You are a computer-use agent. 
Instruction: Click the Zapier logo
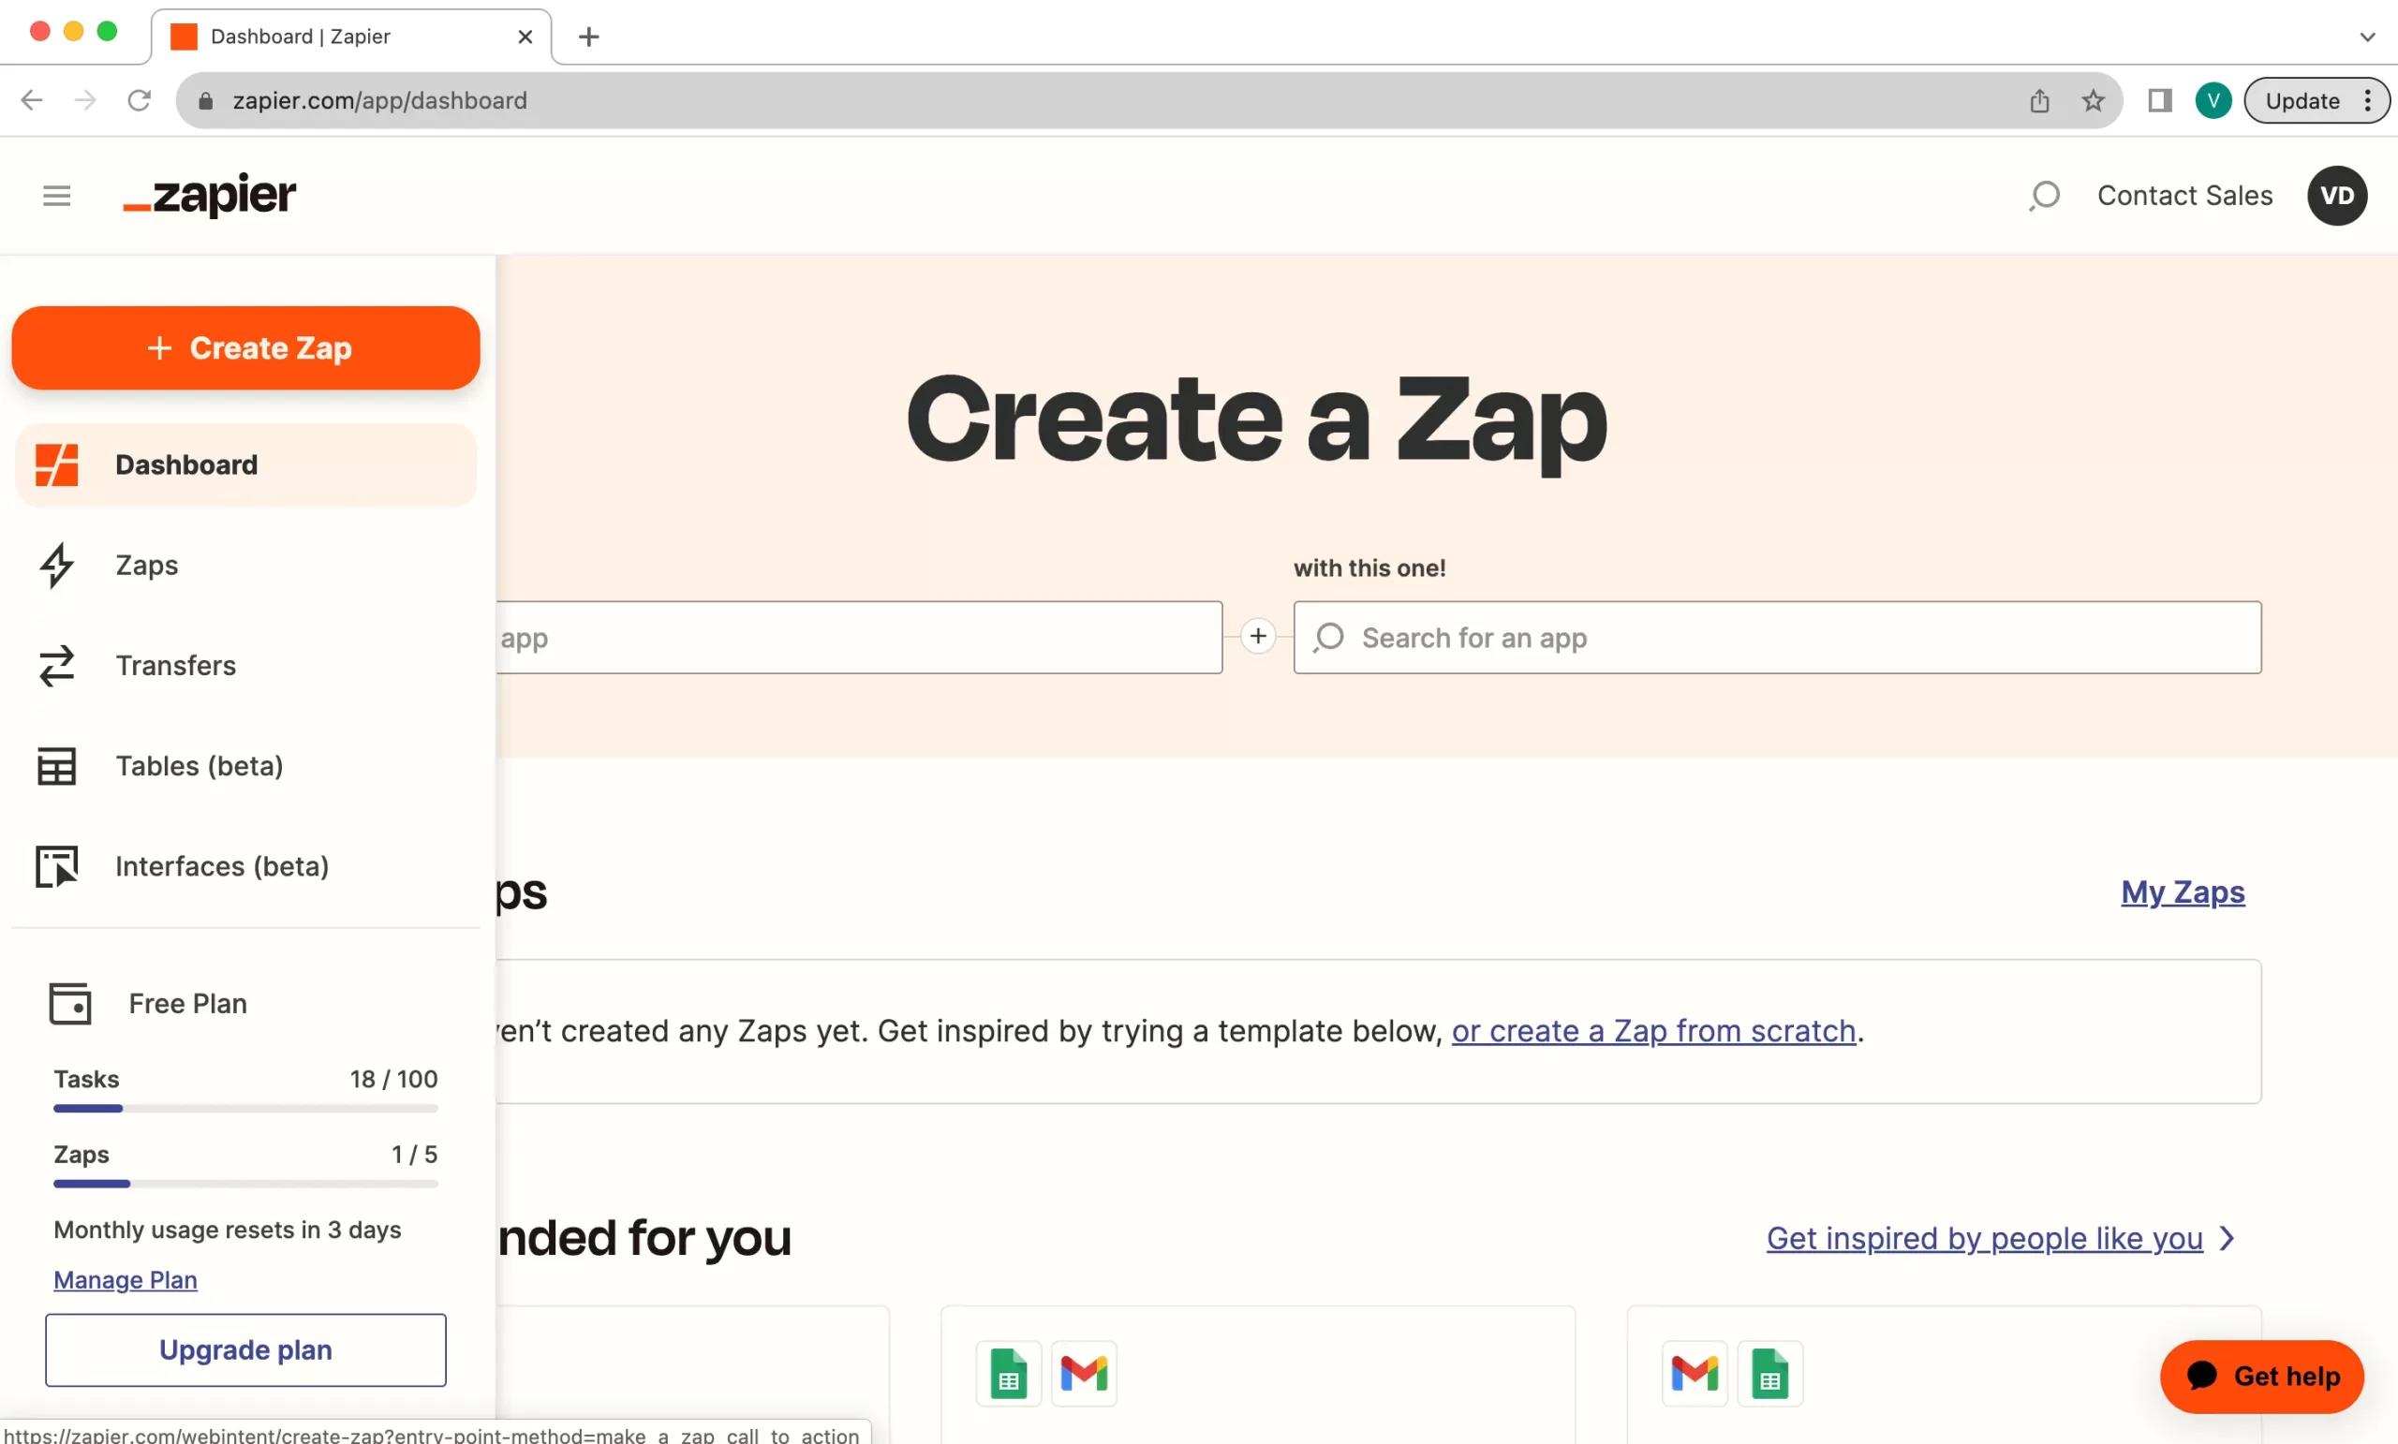[x=209, y=196]
